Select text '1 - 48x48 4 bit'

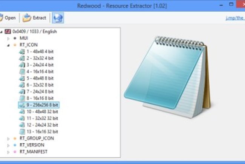40,51
